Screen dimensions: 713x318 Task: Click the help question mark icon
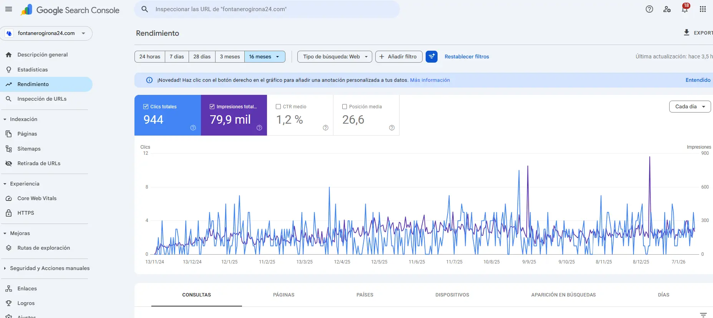click(649, 9)
